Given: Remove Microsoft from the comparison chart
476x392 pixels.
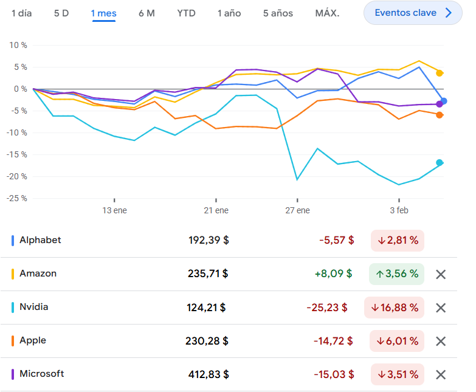Looking at the screenshot, I should pos(441,374).
